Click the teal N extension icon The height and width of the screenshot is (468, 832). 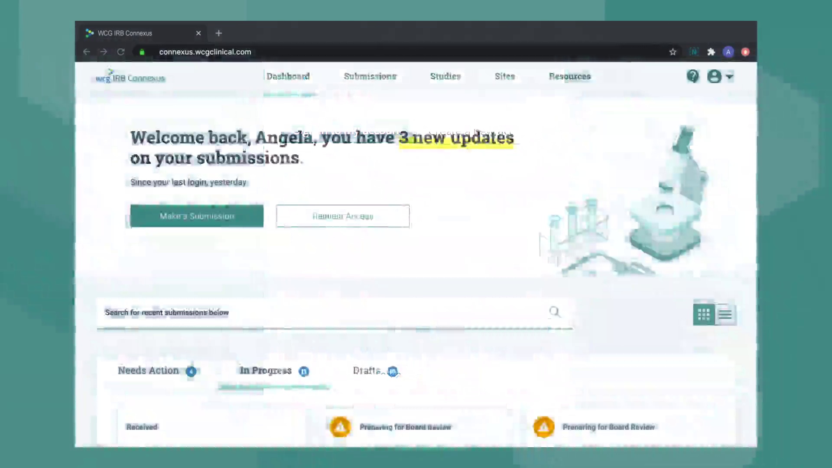pyautogui.click(x=694, y=52)
